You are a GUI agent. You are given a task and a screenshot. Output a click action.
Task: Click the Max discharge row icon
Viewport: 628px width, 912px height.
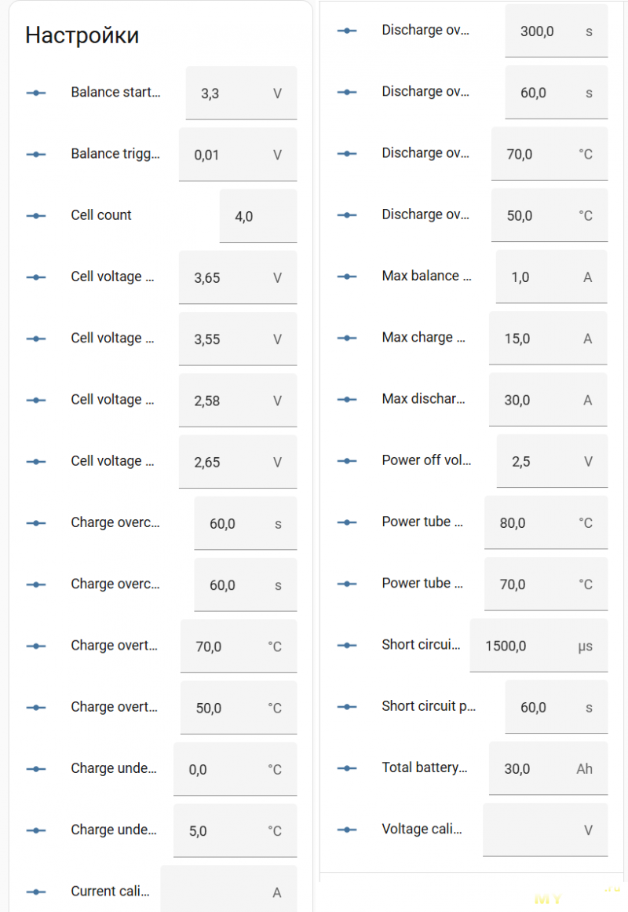pyautogui.click(x=347, y=399)
